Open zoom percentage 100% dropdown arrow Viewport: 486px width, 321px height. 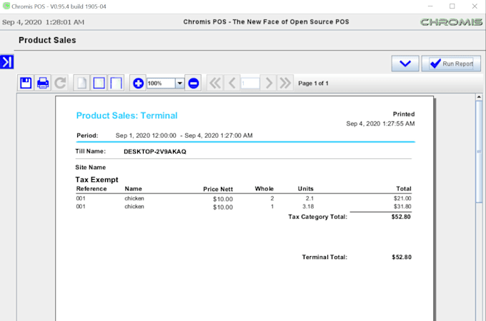pos(180,83)
